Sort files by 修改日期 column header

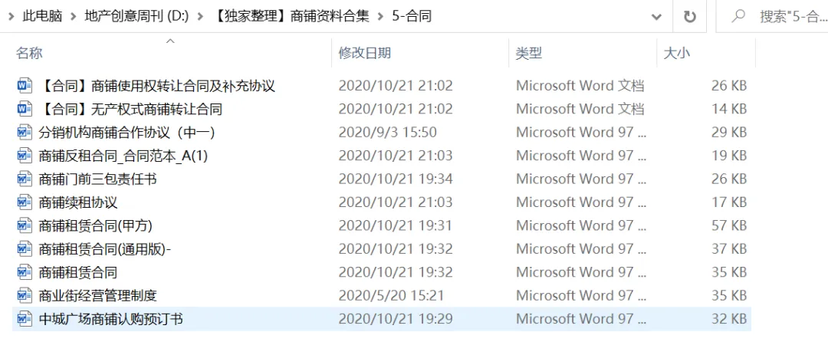(365, 53)
